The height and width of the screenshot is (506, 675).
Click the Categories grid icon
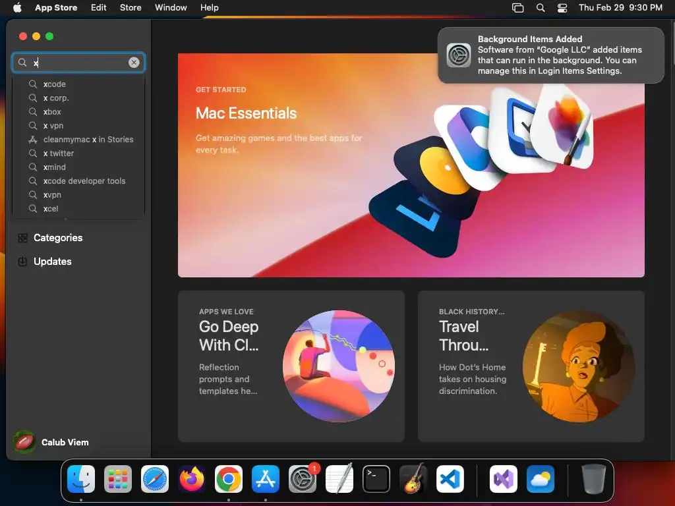point(23,238)
